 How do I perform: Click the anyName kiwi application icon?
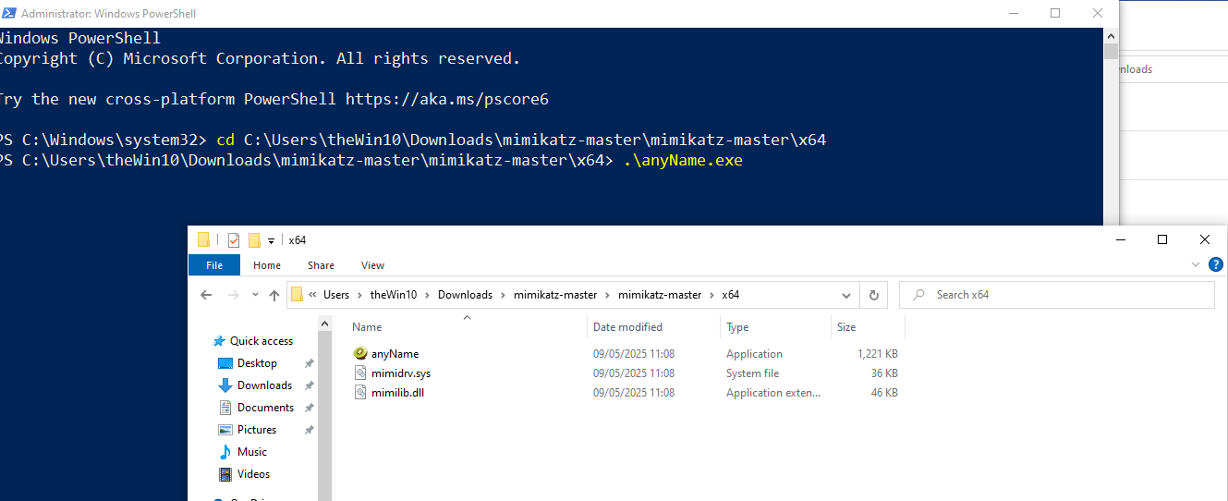360,354
